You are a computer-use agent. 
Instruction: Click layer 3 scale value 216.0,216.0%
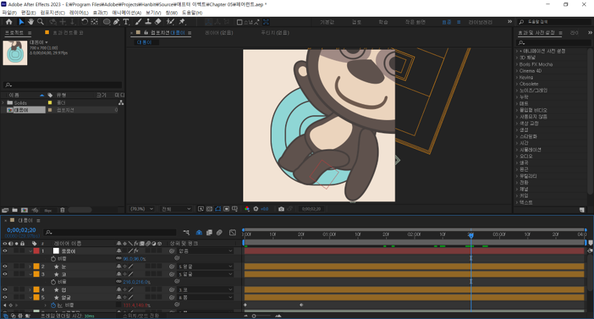point(137,282)
